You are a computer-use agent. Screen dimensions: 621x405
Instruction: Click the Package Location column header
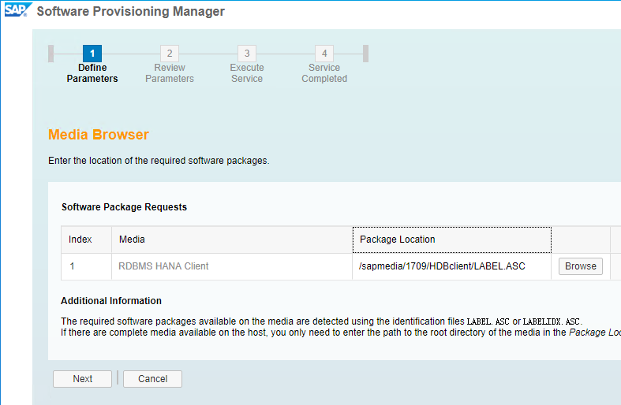(452, 240)
